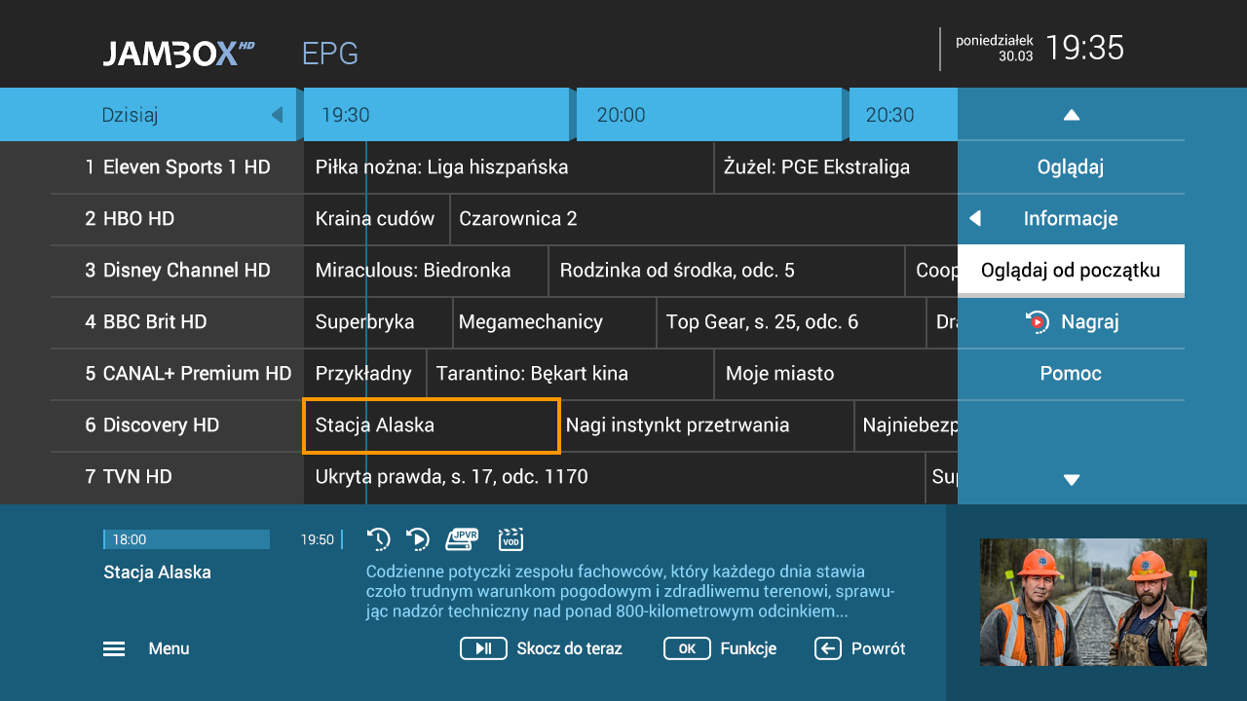1247x701 pixels.
Task: Click the VOD clapperboard icon
Action: click(510, 538)
